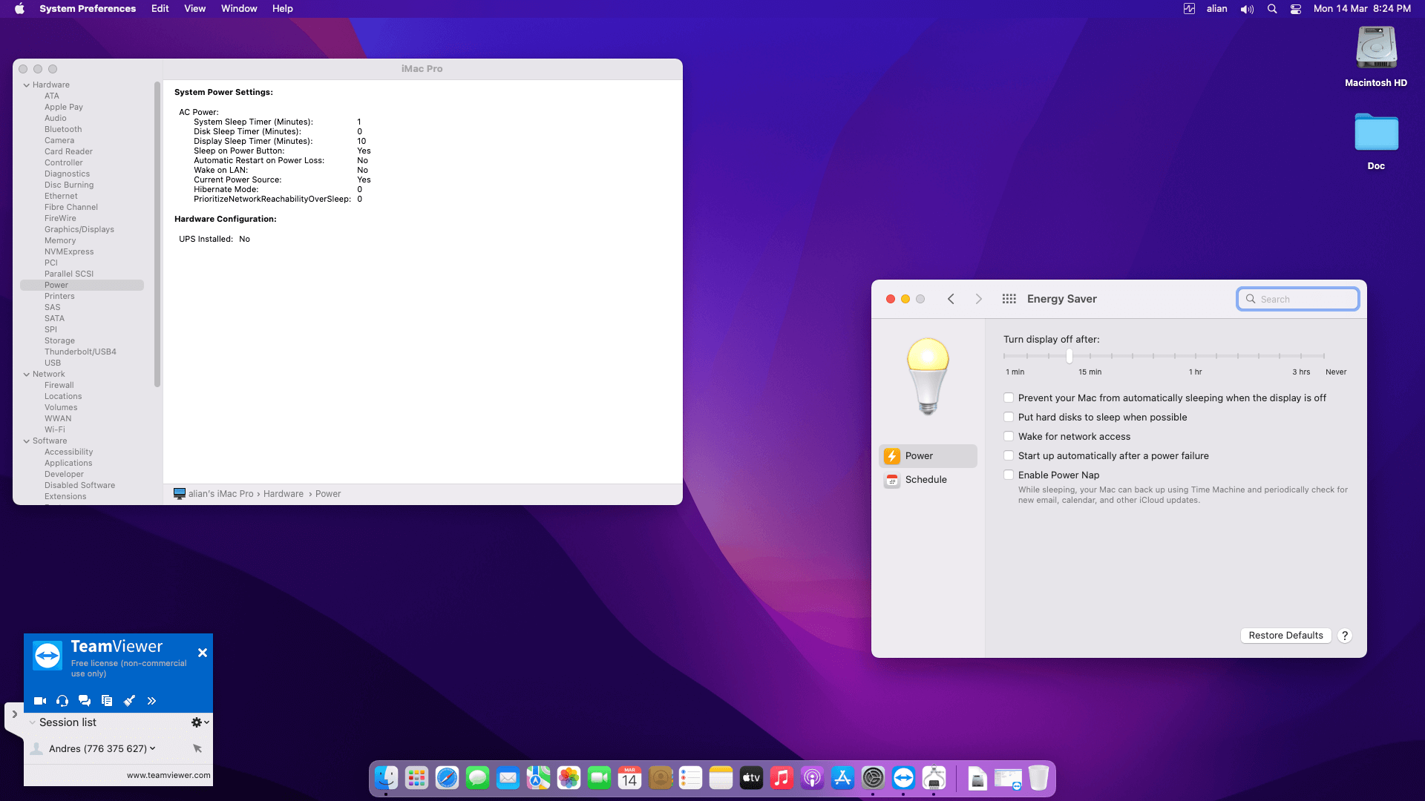Go forward in Energy Saver window
The width and height of the screenshot is (1425, 801).
[x=978, y=299]
